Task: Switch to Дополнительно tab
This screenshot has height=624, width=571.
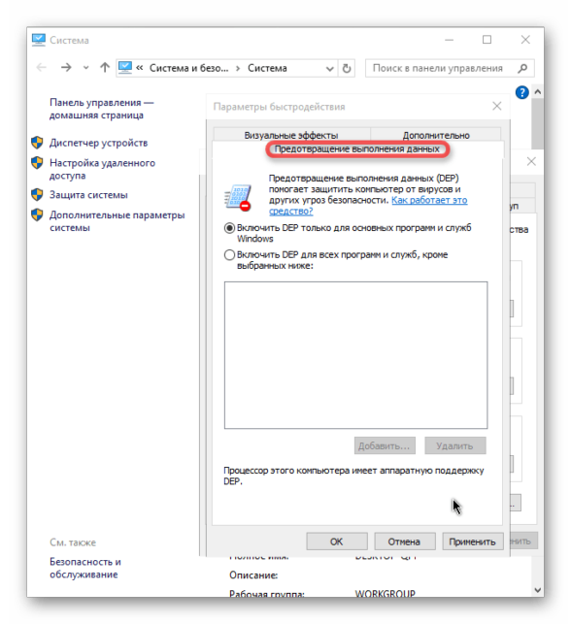Action: [x=436, y=135]
